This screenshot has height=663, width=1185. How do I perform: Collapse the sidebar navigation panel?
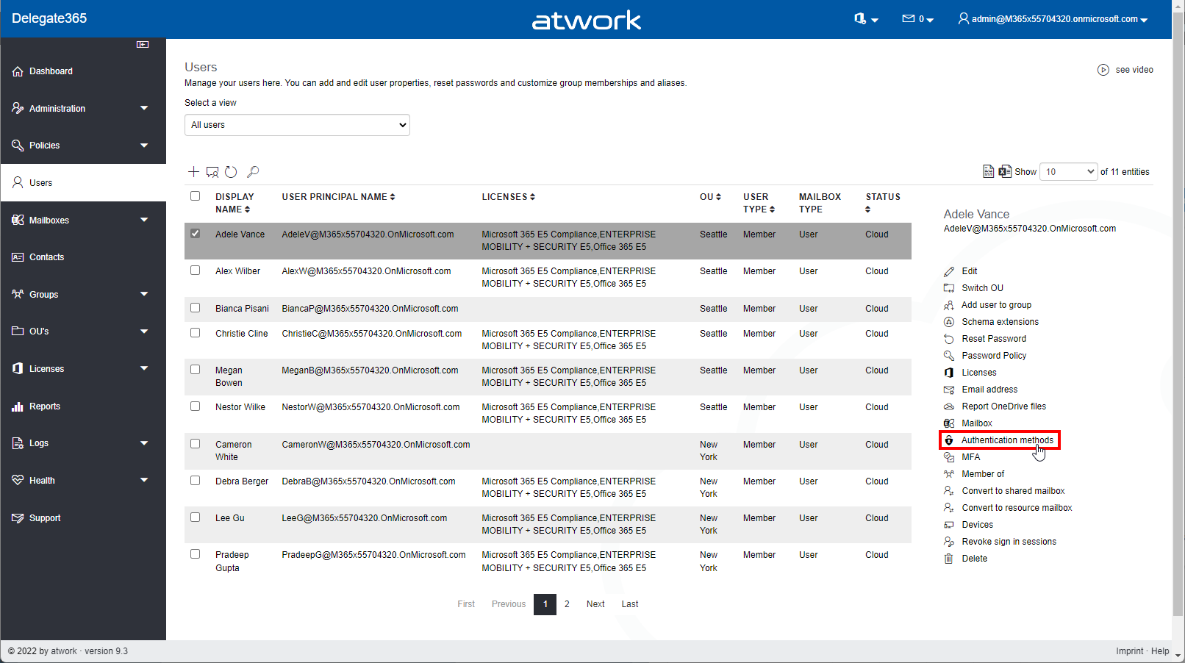click(143, 45)
